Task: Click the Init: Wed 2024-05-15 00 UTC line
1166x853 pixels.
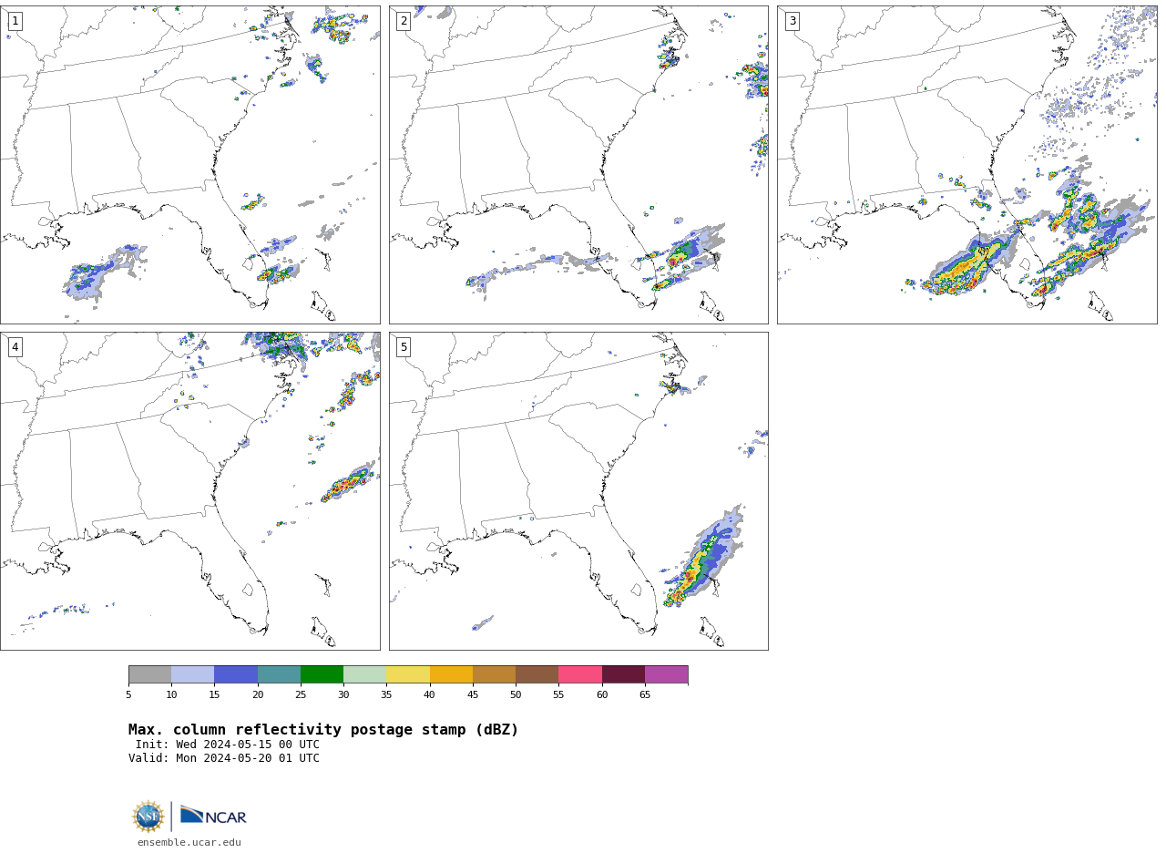Action: point(228,745)
